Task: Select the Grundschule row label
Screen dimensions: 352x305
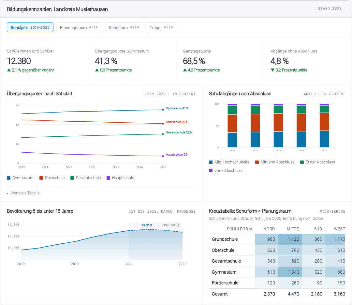Action: (225, 239)
